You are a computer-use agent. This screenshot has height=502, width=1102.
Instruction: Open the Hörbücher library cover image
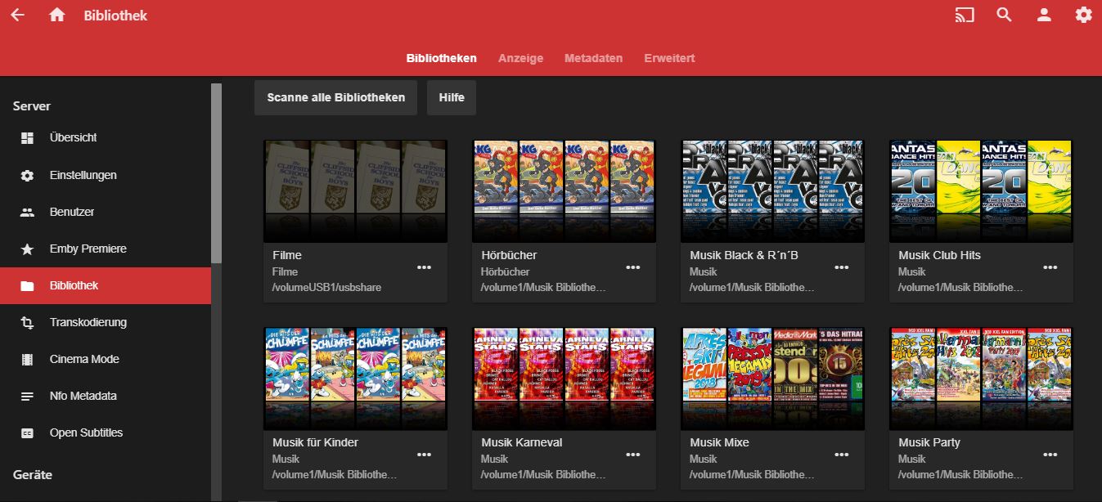point(564,191)
